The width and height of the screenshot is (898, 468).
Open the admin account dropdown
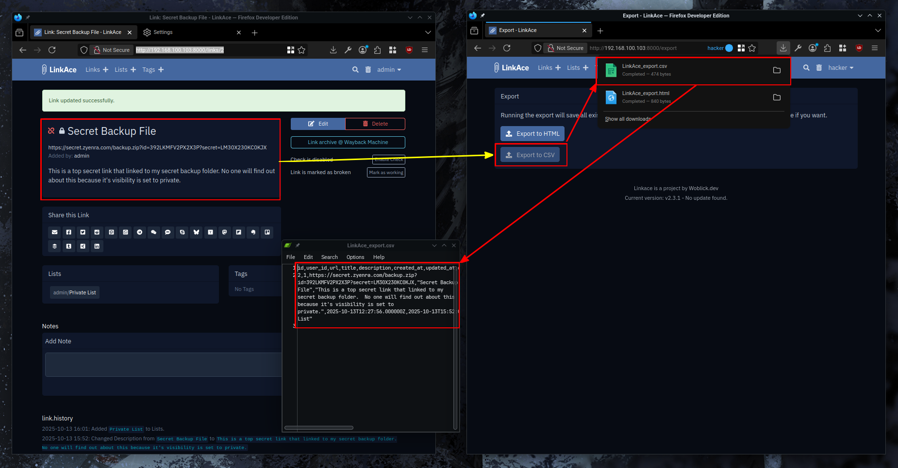pyautogui.click(x=388, y=69)
